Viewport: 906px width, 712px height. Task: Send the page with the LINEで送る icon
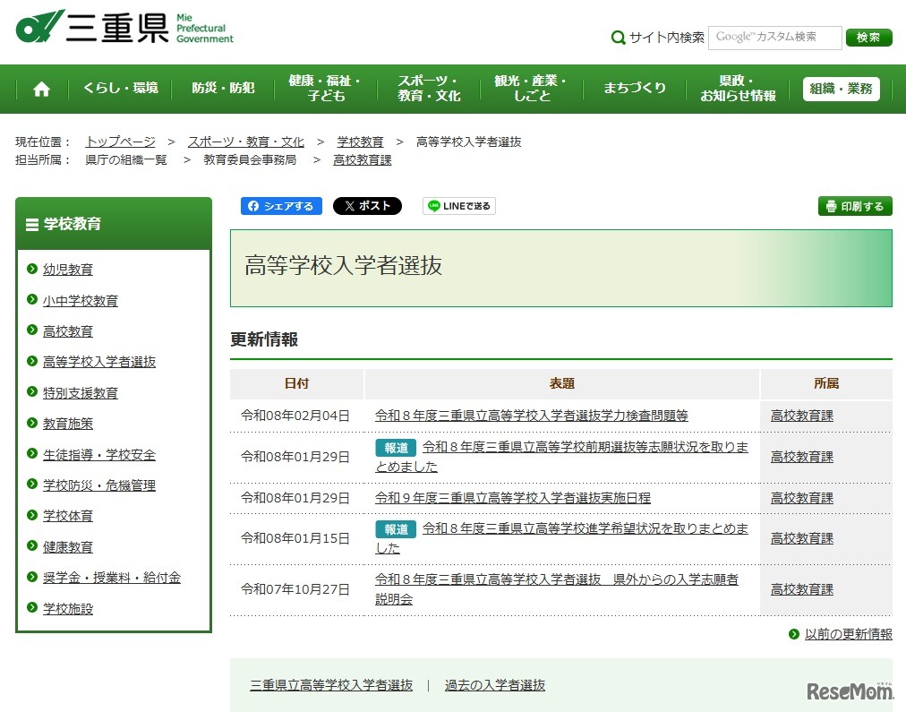click(457, 205)
